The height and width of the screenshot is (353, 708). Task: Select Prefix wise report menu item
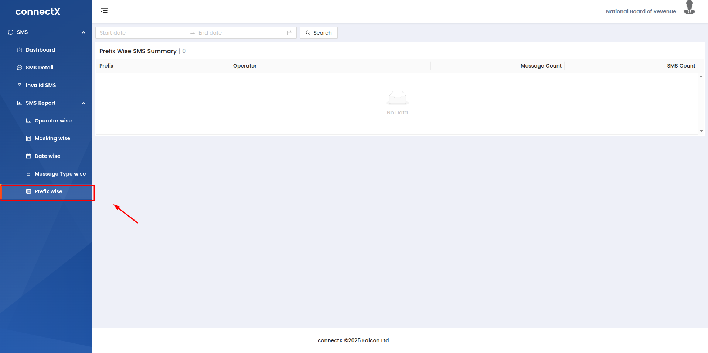48,191
